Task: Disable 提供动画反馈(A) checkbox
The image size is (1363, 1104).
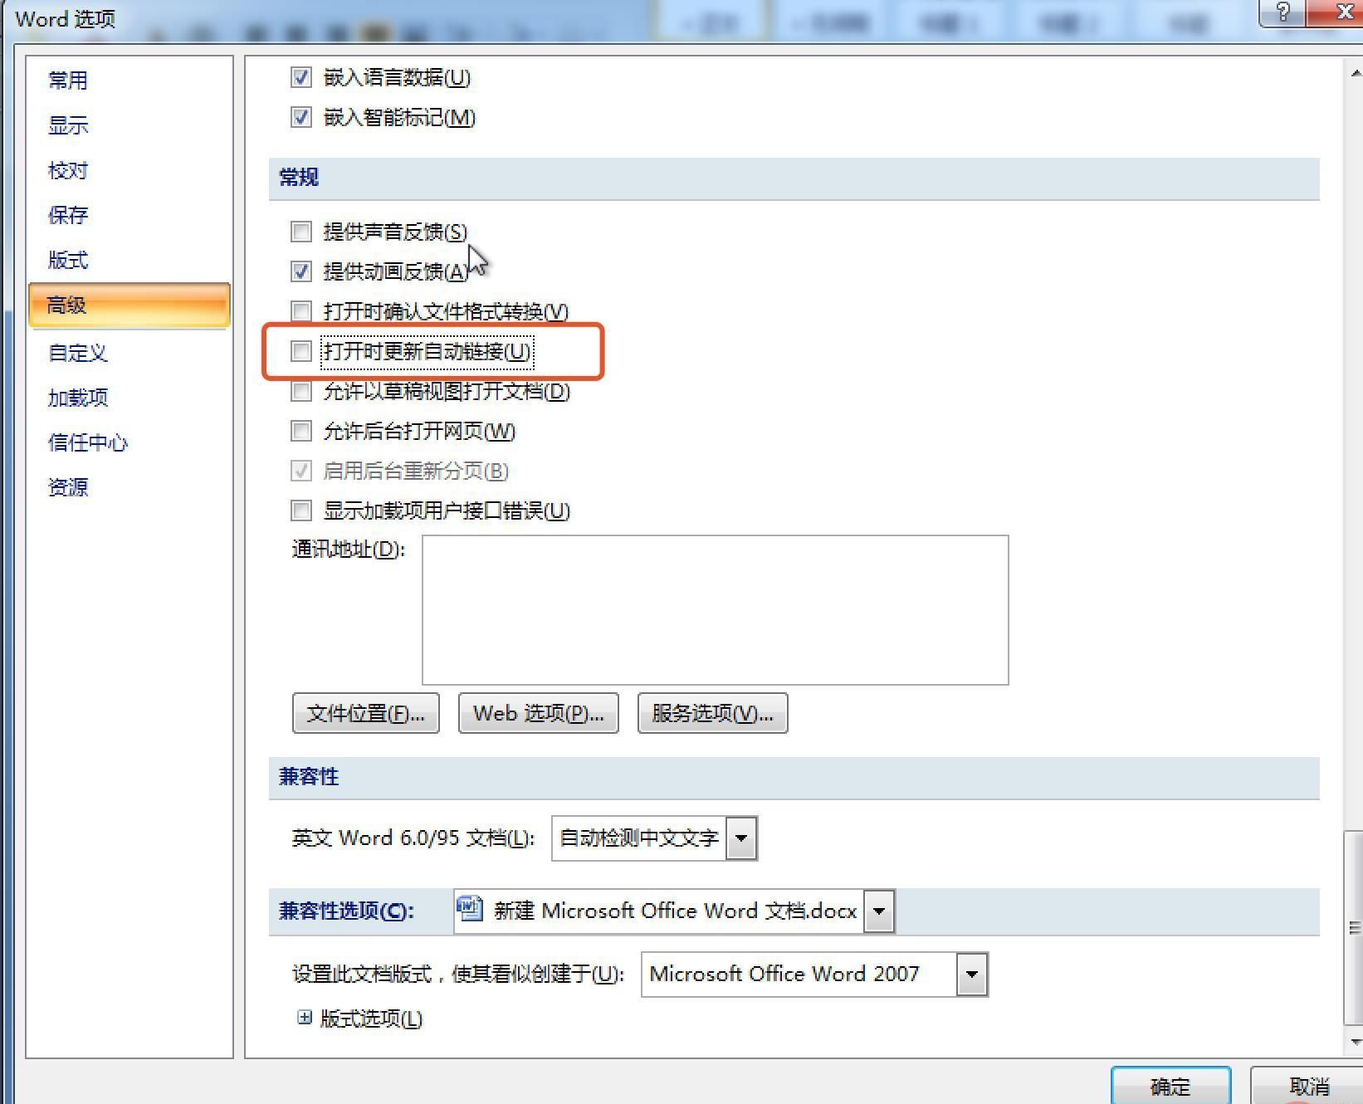Action: tap(300, 271)
